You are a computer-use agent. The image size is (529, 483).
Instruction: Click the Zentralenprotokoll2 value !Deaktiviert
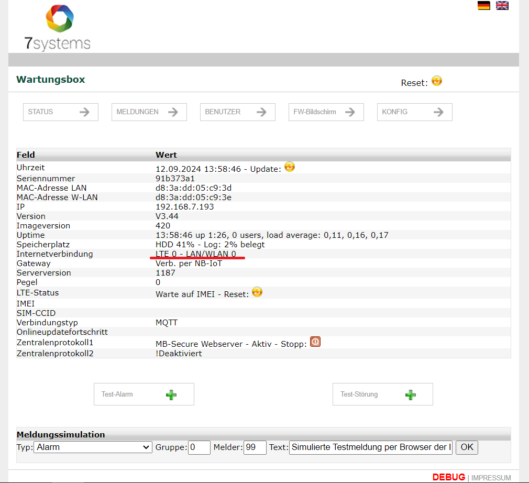tap(179, 354)
